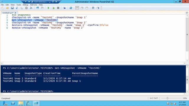Paste from clipboard using Paste icon
Viewport: 189px width, 106px height.
tap(26, 8)
